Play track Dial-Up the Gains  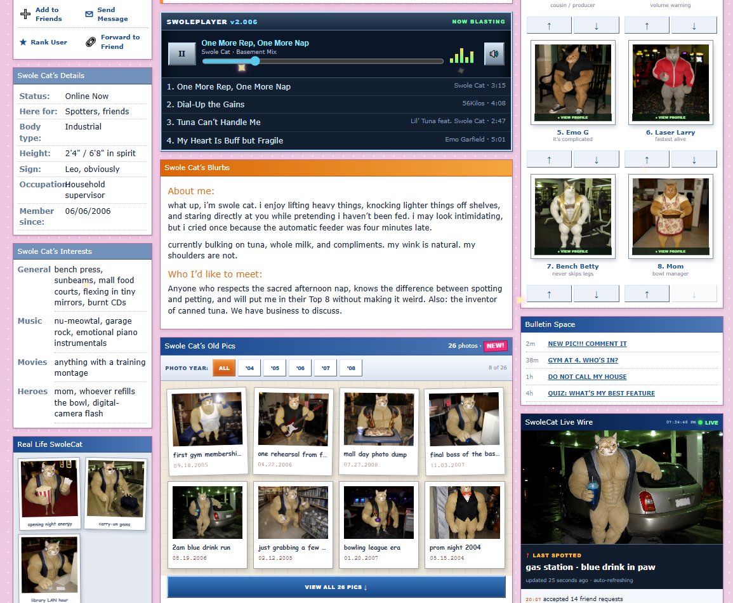pos(336,104)
